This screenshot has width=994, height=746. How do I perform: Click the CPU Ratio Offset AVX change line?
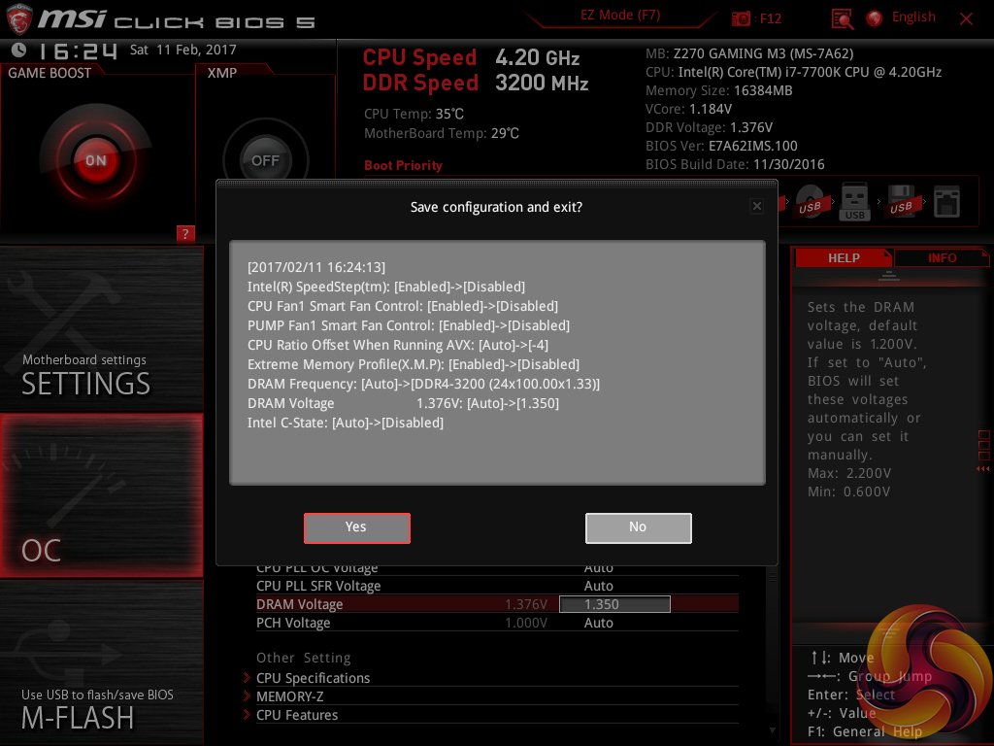click(398, 345)
